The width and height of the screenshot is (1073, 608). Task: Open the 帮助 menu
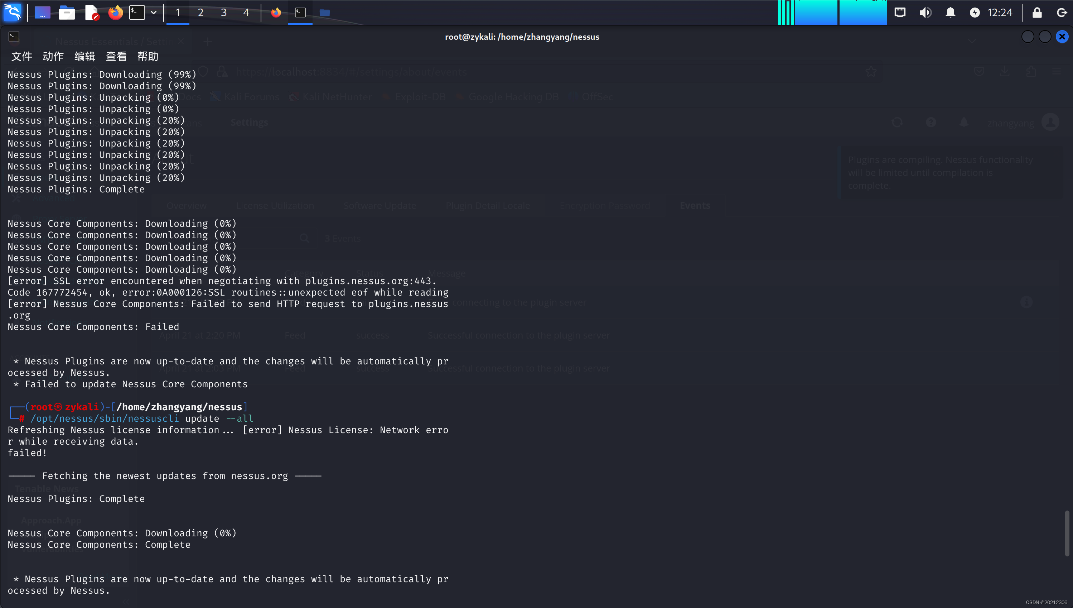tap(148, 56)
